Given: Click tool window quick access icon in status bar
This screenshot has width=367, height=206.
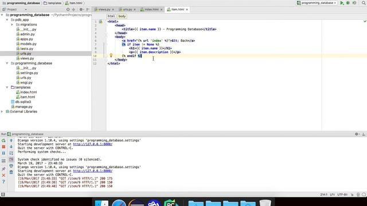Looking at the screenshot, I should click(x=3, y=195).
